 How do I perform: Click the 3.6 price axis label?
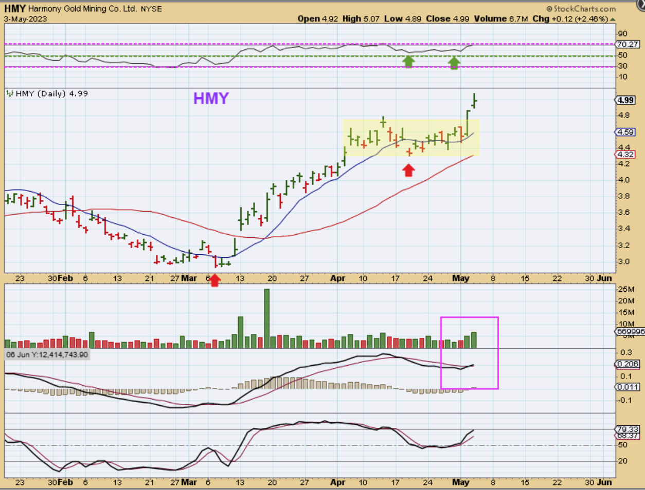[x=623, y=212]
